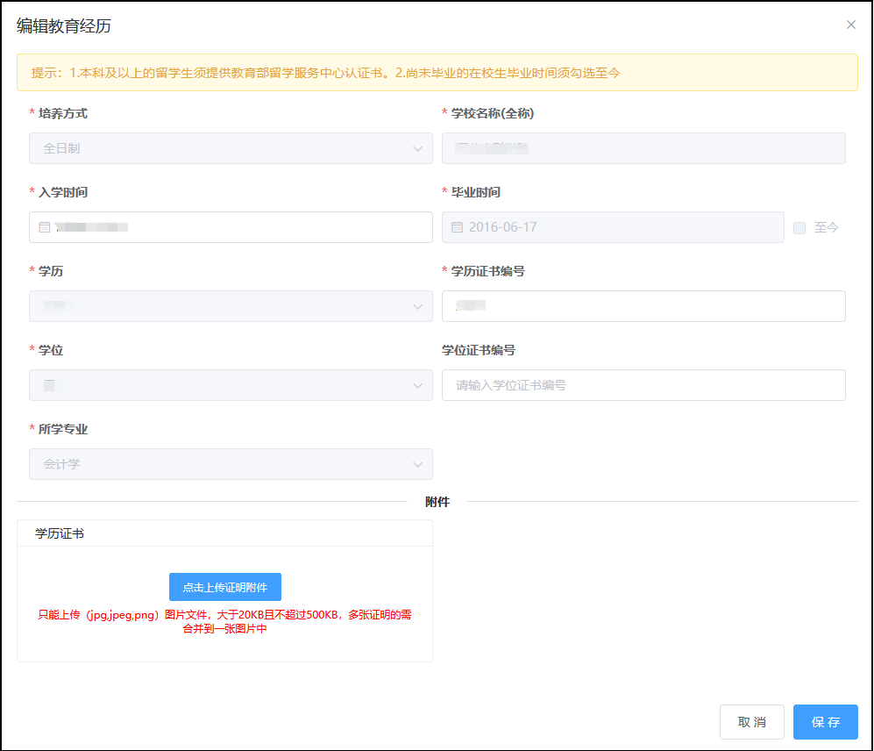Open the 学历 dropdown
The height and width of the screenshot is (751, 874).
(230, 306)
